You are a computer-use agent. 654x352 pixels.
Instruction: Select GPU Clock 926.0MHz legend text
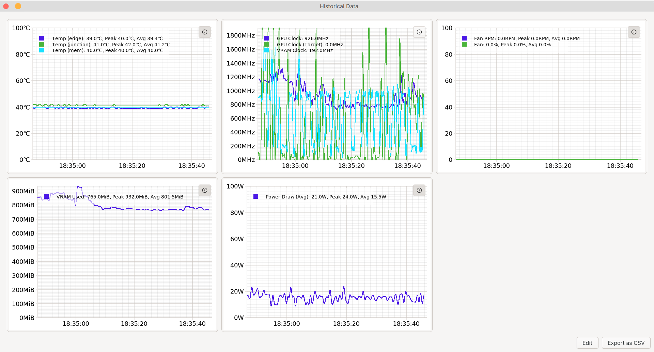(303, 38)
